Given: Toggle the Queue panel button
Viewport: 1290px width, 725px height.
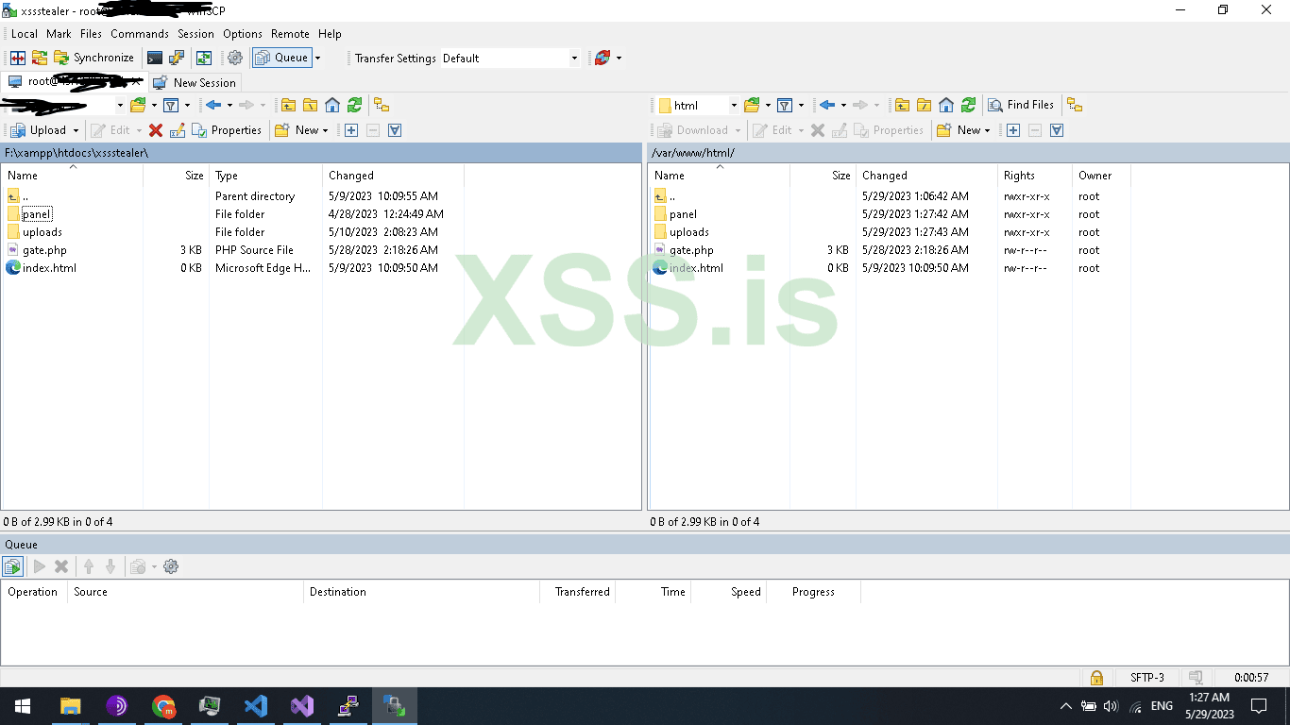Looking at the screenshot, I should point(281,58).
